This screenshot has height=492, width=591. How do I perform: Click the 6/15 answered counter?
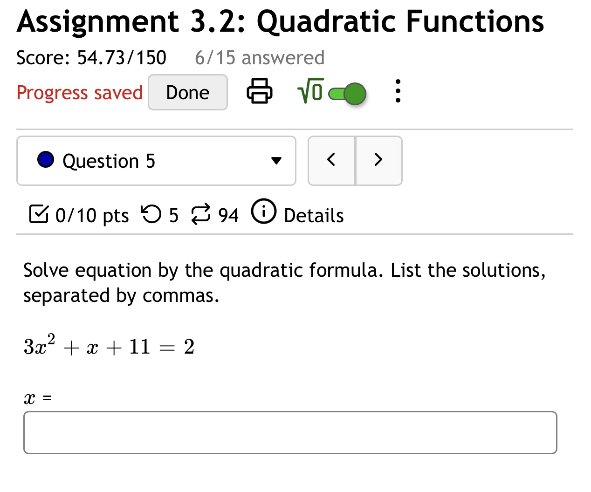(x=259, y=57)
